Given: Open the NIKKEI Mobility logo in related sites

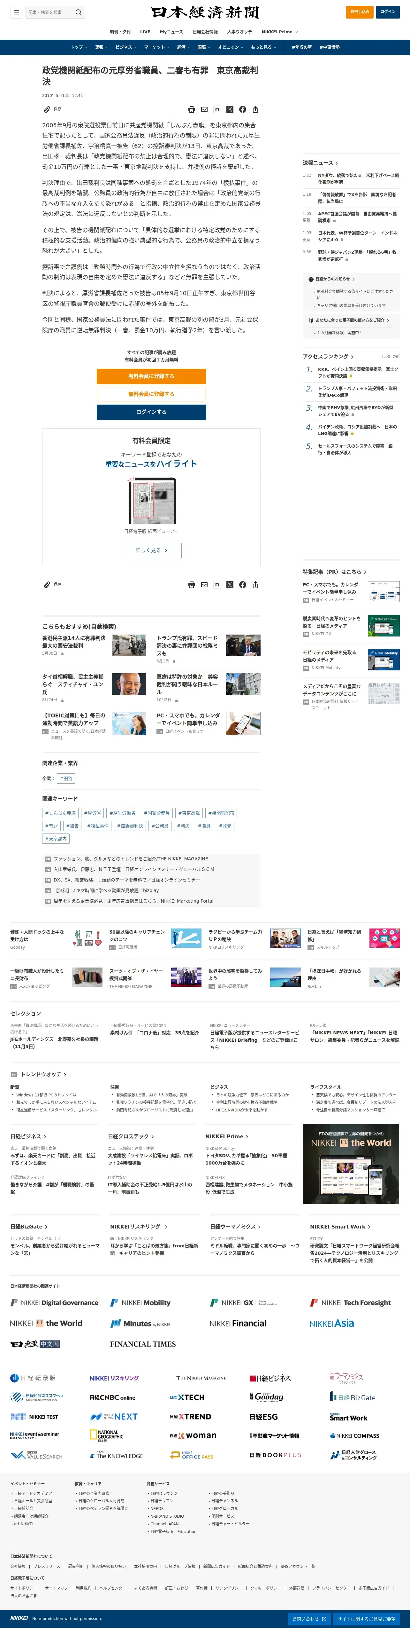Looking at the screenshot, I should point(141,1302).
